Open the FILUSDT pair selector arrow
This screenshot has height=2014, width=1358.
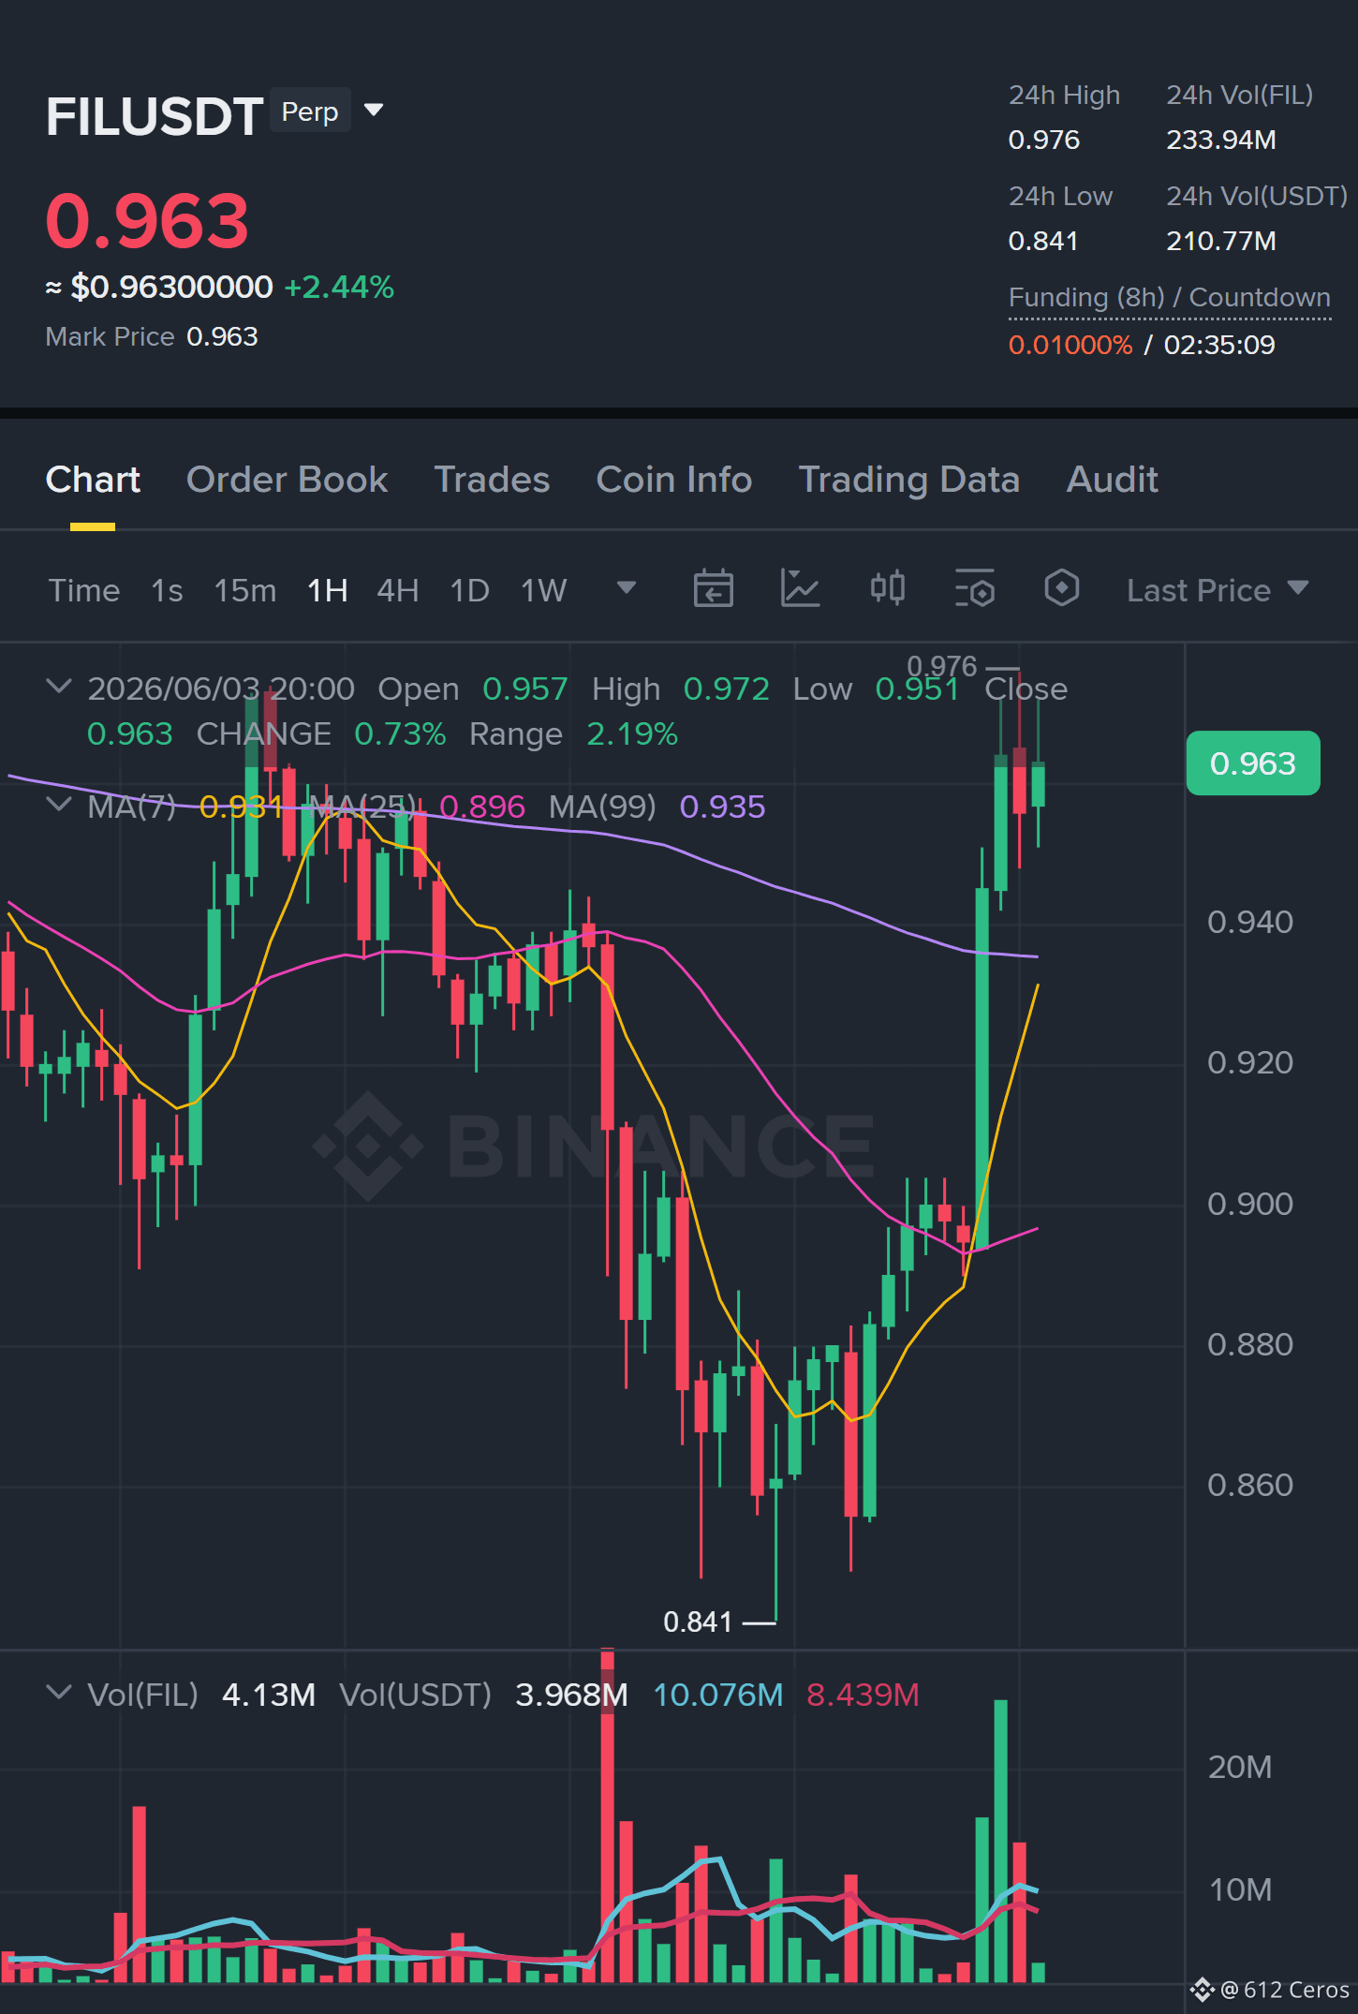374,111
